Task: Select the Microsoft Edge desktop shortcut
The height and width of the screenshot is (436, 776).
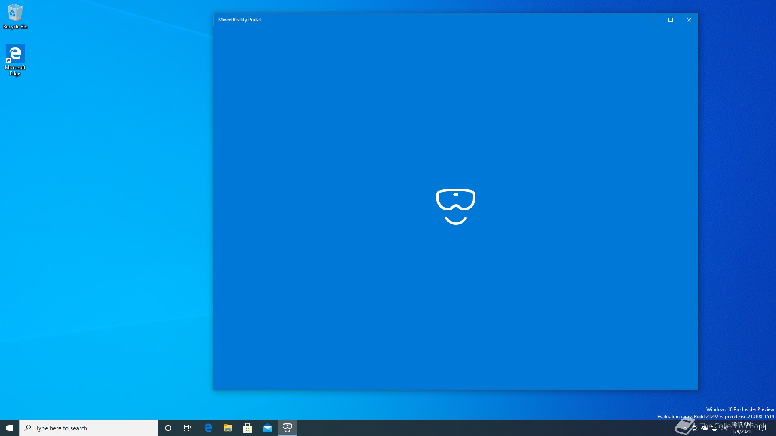Action: (x=15, y=60)
